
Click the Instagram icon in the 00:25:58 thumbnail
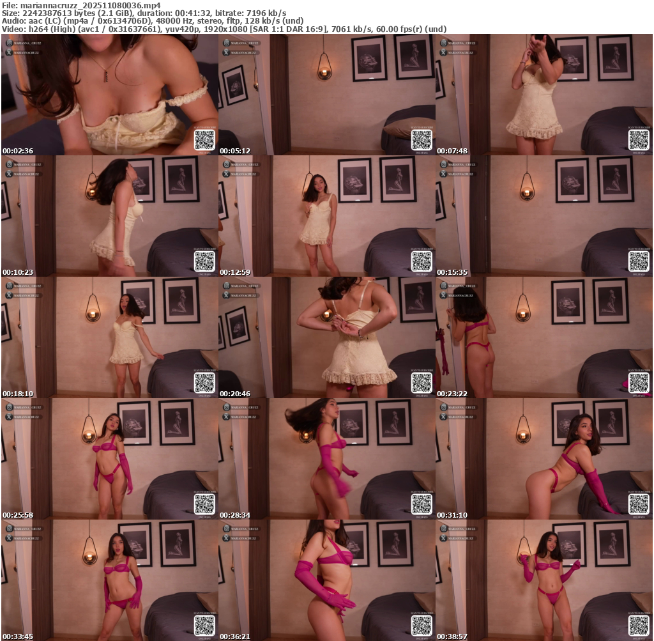coord(9,407)
